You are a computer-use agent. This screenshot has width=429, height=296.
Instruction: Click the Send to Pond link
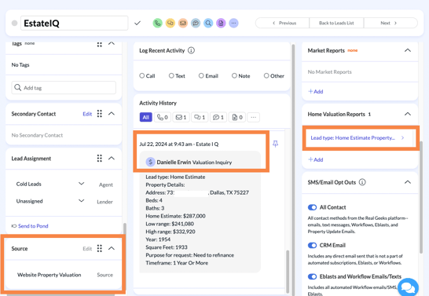(33, 226)
